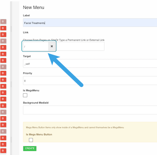This screenshot has height=155, width=157.
Task: Open the Choose From Pages on Site selector
Action: coord(35,46)
